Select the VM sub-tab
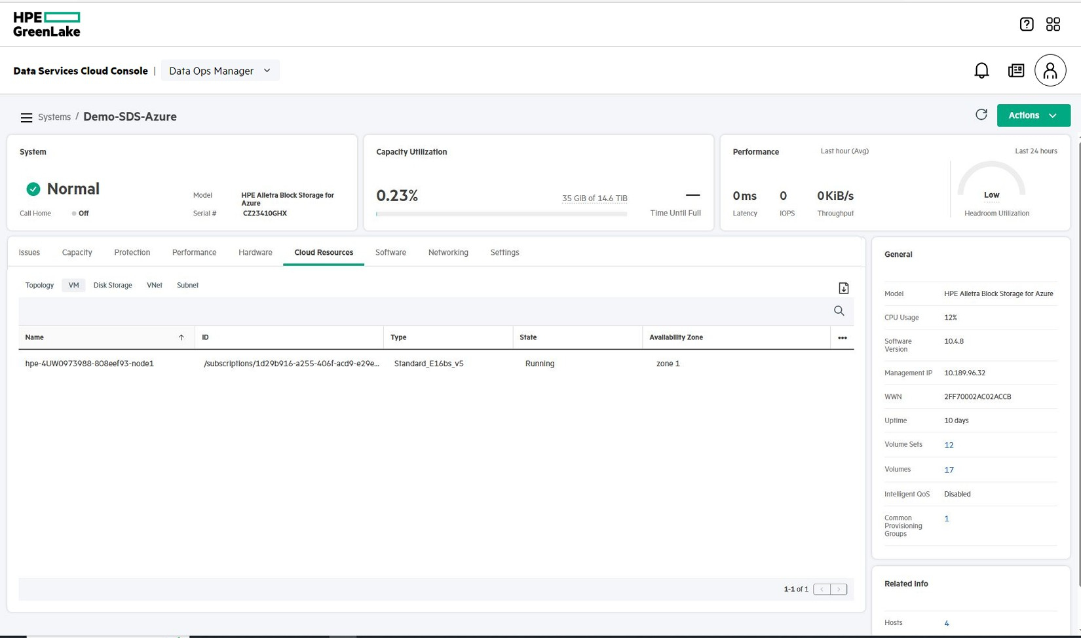 (73, 285)
